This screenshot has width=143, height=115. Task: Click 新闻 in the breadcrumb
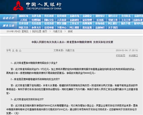70,32
